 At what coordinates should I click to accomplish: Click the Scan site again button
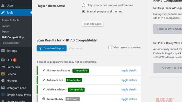pos(93,24)
